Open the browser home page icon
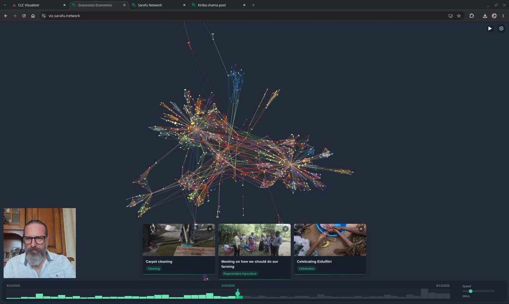This screenshot has height=304, width=509. click(33, 16)
